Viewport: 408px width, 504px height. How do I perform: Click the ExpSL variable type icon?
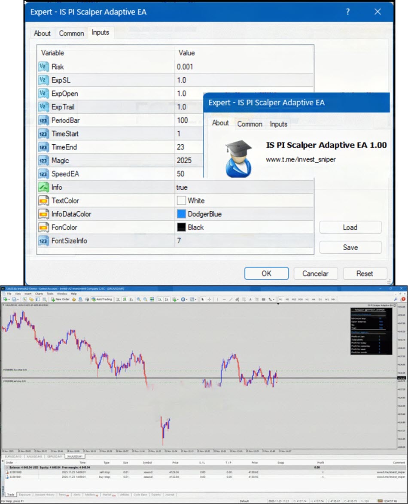pyautogui.click(x=43, y=80)
